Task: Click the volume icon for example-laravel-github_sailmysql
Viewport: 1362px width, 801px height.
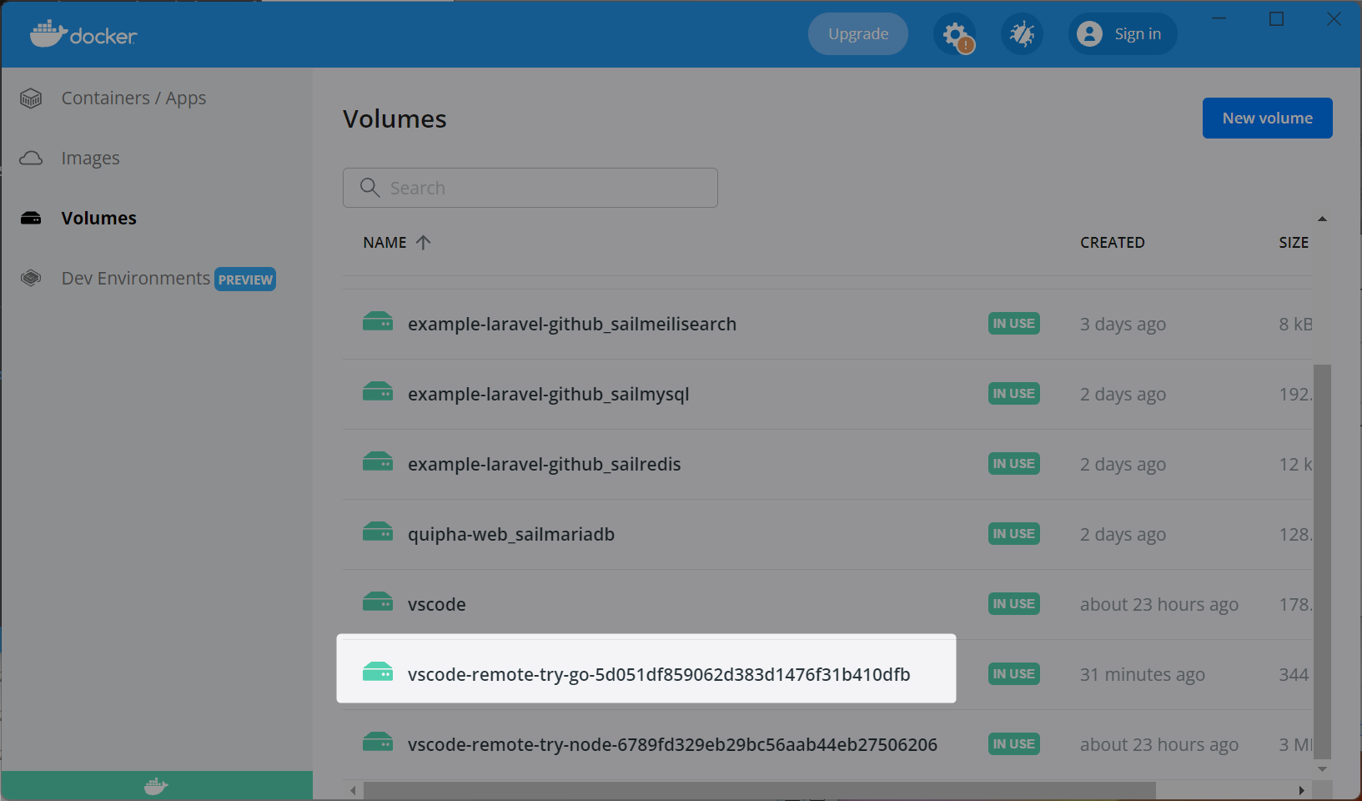Action: (378, 391)
